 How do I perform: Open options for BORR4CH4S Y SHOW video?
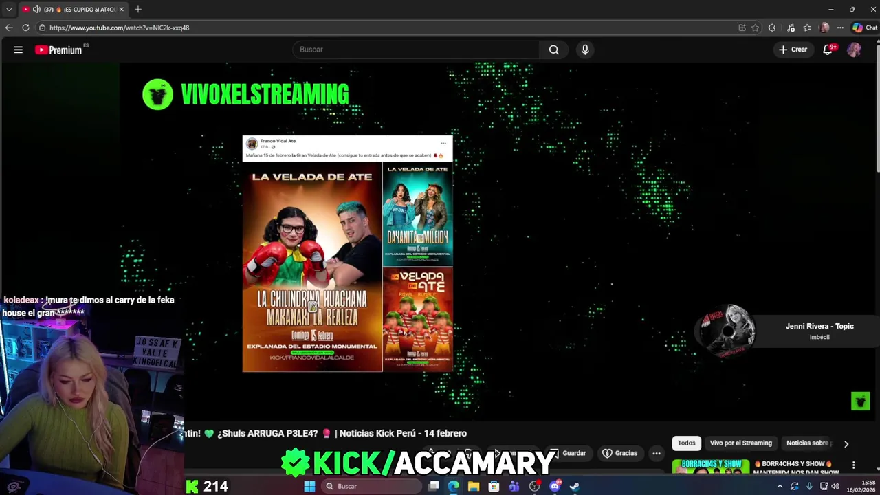[853, 465]
